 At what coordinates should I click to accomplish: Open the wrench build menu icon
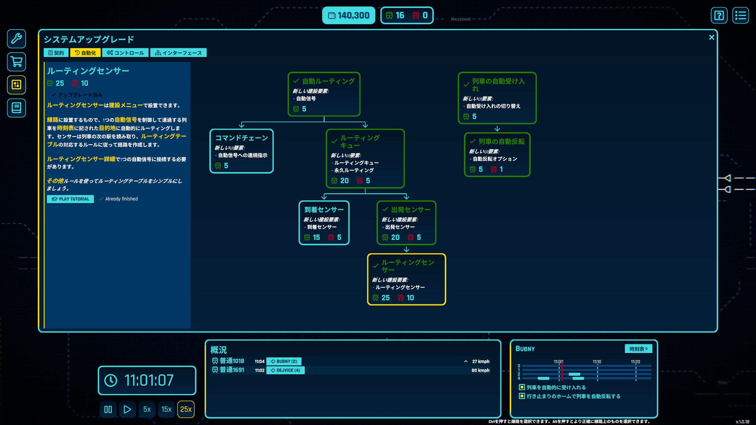tap(17, 39)
